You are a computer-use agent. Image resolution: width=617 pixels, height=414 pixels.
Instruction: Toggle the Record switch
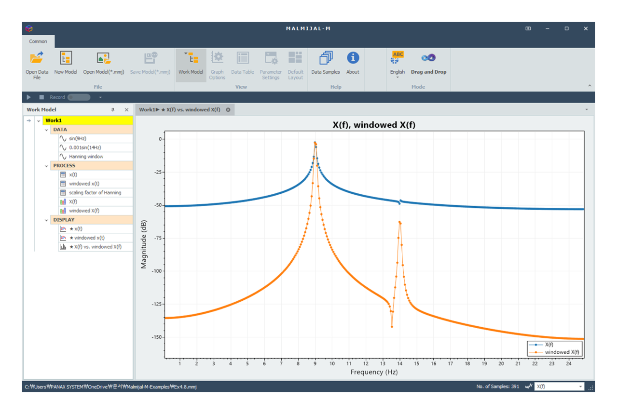coord(79,97)
